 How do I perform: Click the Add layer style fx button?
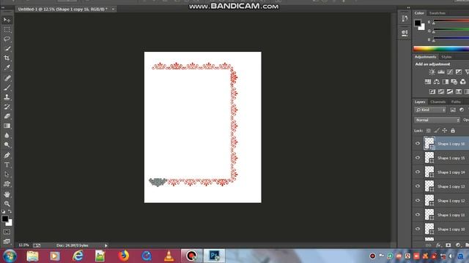[438, 245]
